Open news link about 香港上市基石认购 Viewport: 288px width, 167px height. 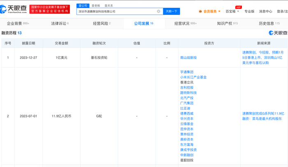pos(262,58)
